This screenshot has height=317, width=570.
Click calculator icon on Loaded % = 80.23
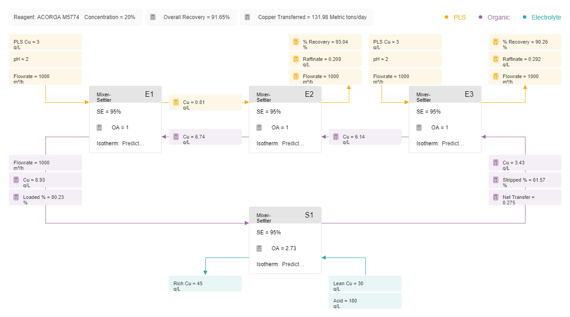[16, 197]
